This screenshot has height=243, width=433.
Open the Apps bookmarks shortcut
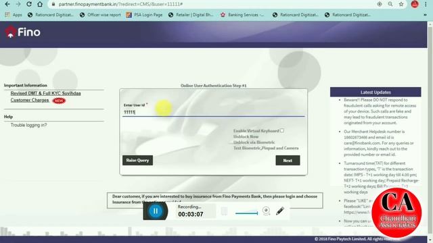(14, 15)
